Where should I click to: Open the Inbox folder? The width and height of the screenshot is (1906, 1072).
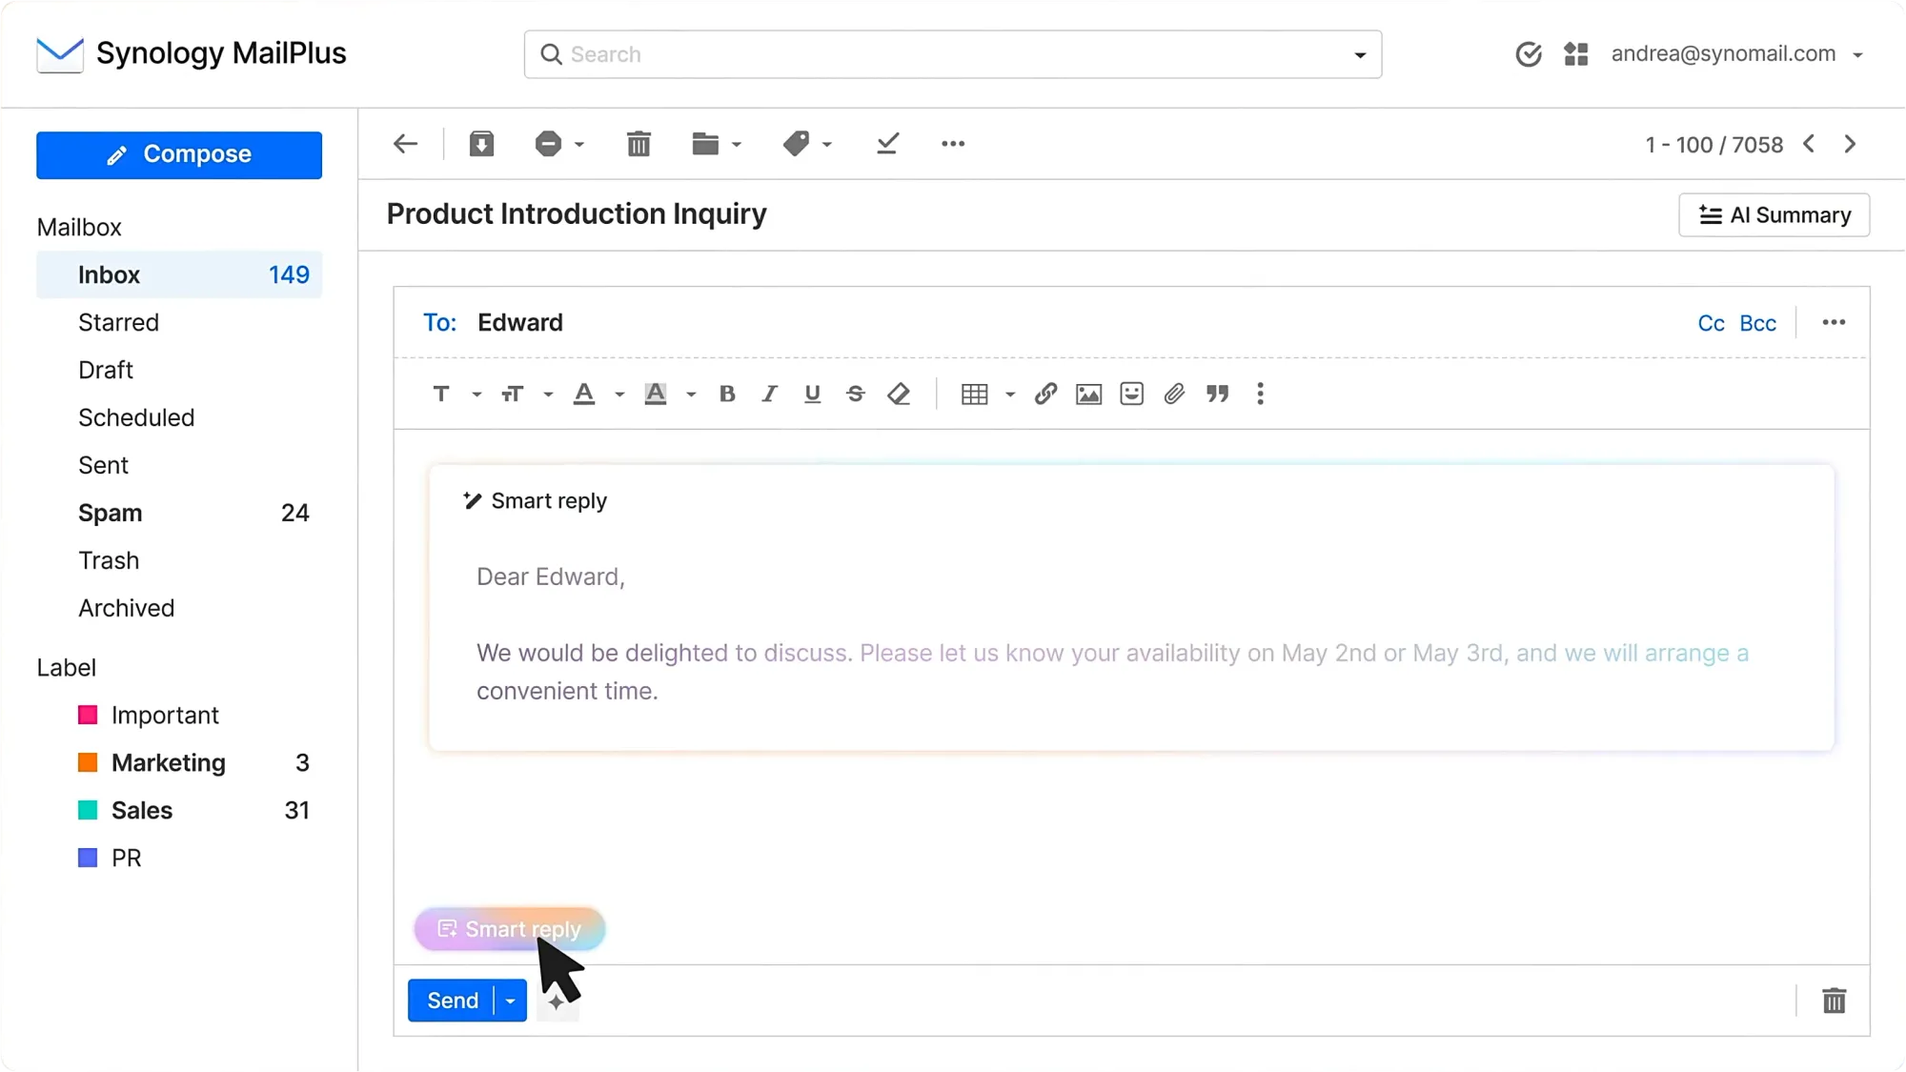click(179, 274)
